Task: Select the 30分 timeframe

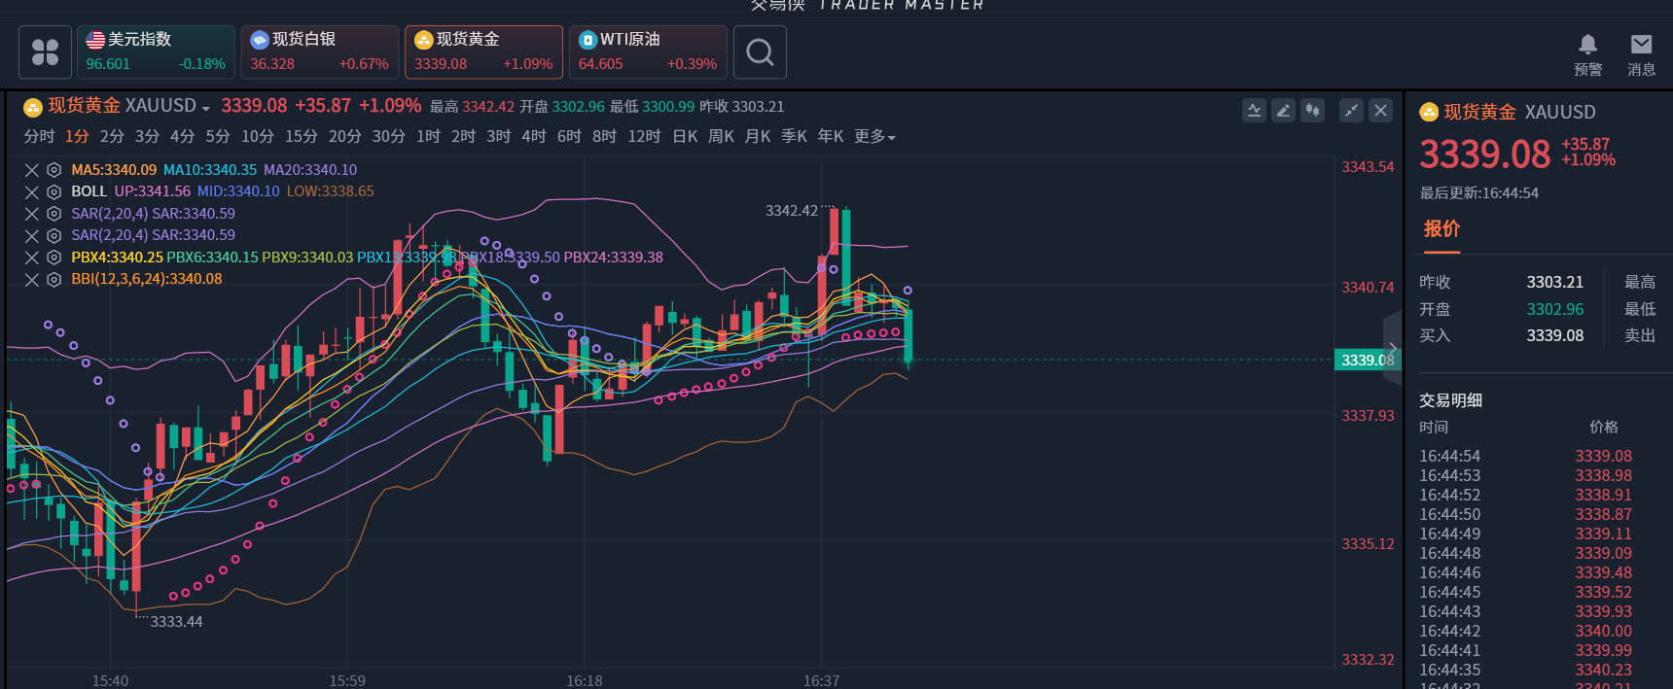Action: tap(388, 137)
